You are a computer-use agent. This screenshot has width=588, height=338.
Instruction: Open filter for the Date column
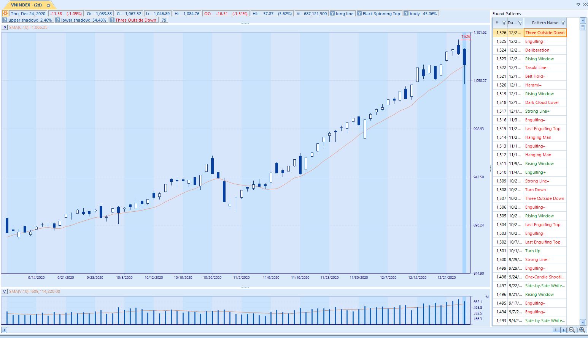click(x=520, y=23)
